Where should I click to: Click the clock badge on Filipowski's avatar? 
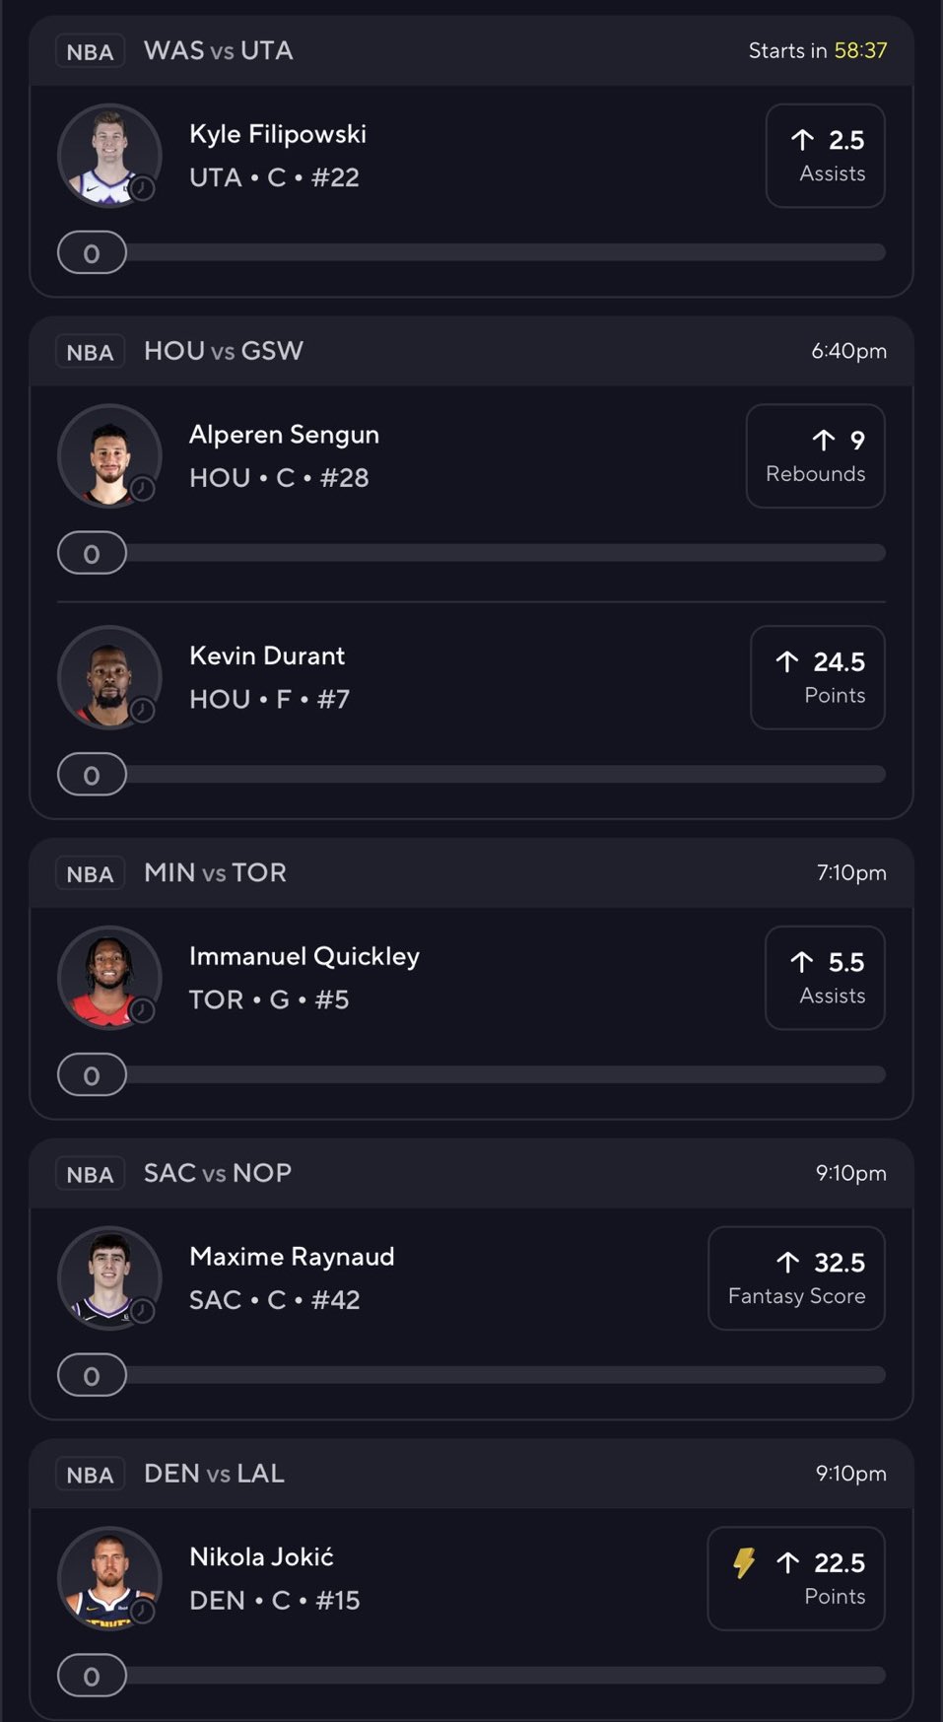click(143, 188)
